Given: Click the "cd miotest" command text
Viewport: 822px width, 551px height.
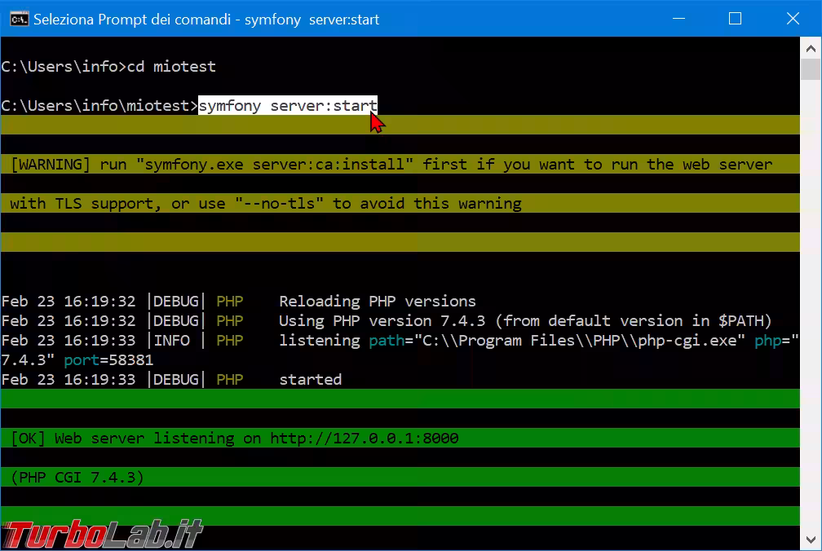Looking at the screenshot, I should coord(171,67).
